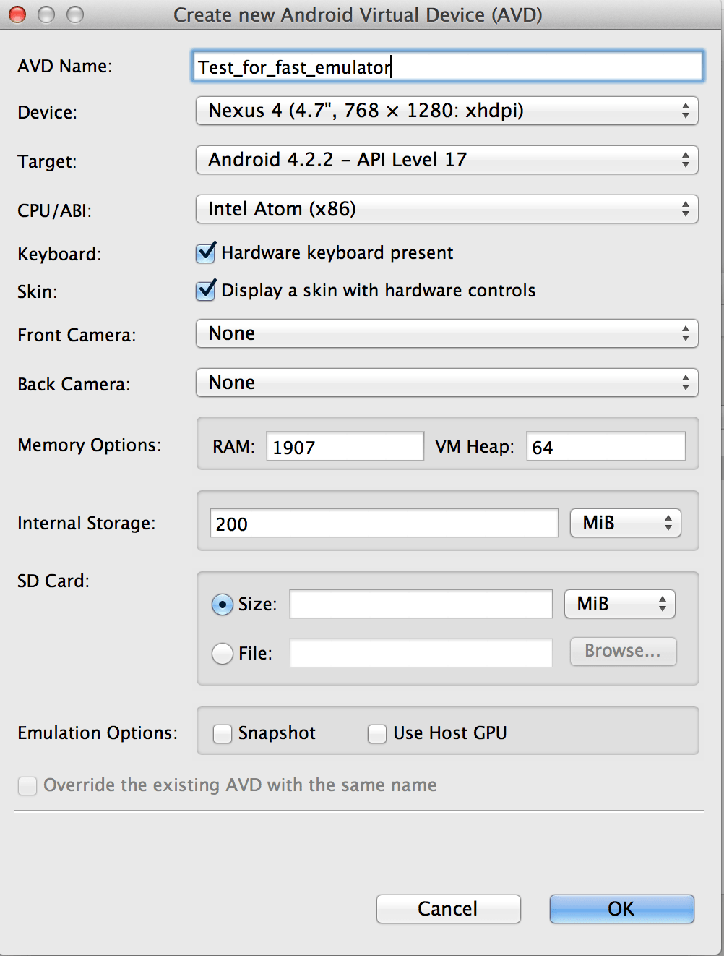Enable the Snapshot emulation option

tap(223, 734)
